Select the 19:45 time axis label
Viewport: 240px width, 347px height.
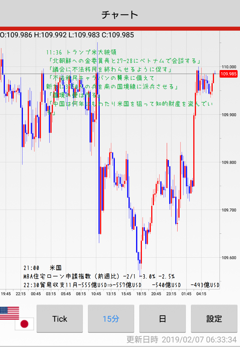click(x=6, y=294)
